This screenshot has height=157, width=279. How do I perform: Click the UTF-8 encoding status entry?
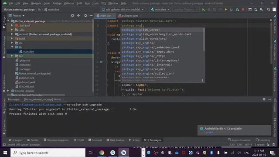[248, 144]
